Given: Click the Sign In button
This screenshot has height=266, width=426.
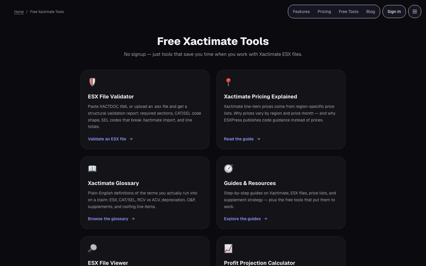Looking at the screenshot, I should tap(394, 12).
